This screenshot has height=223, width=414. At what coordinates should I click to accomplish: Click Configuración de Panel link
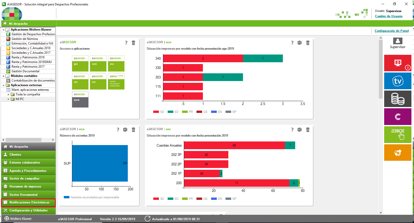click(392, 31)
